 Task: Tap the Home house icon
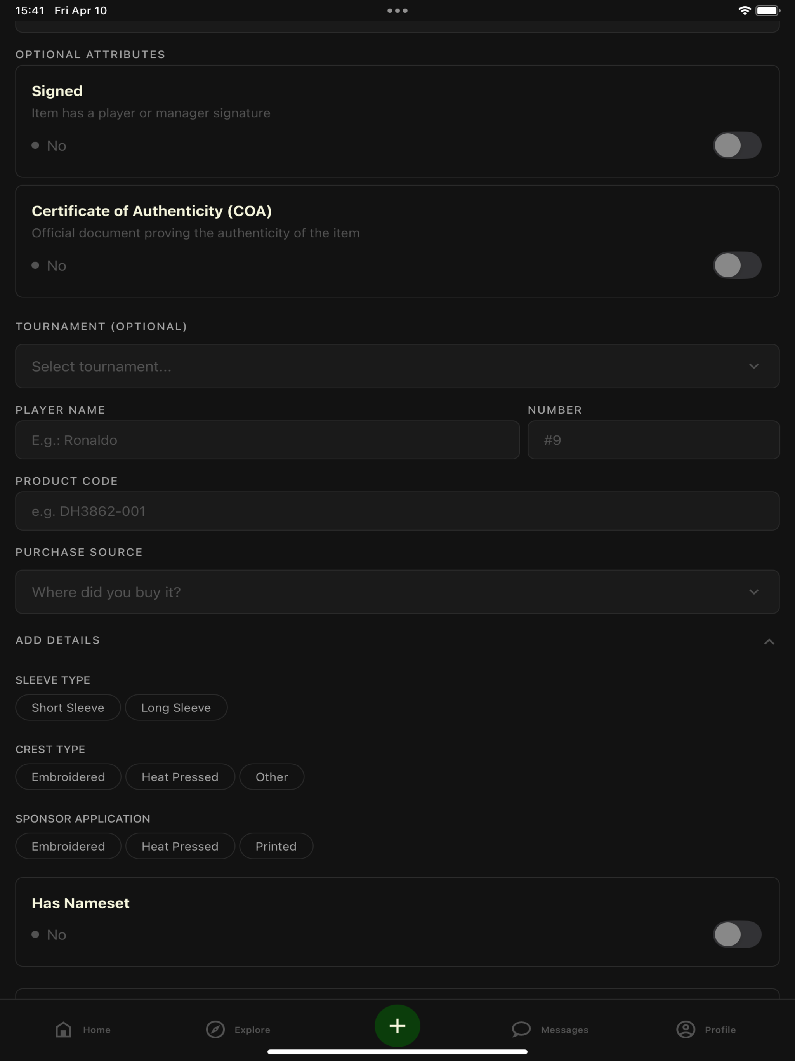click(63, 1029)
